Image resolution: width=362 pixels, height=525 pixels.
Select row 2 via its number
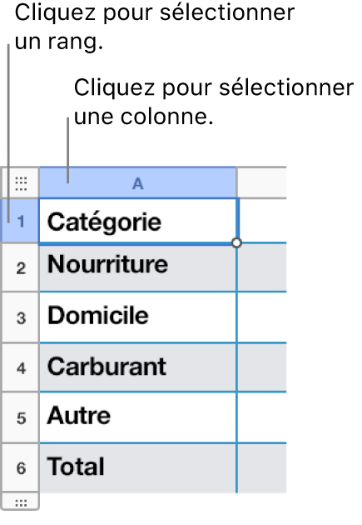(x=21, y=268)
